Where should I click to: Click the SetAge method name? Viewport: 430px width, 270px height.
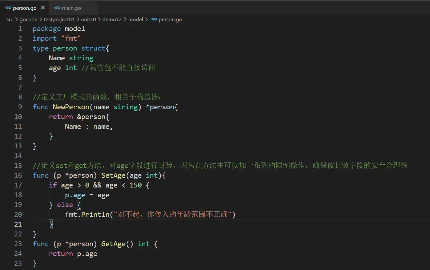click(113, 175)
